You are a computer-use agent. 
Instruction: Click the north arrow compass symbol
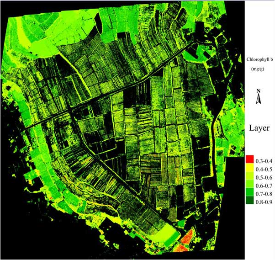tap(258, 100)
